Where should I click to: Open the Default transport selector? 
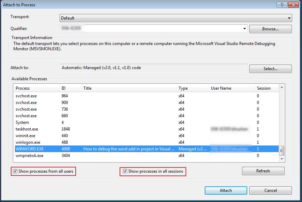pyautogui.click(x=289, y=17)
